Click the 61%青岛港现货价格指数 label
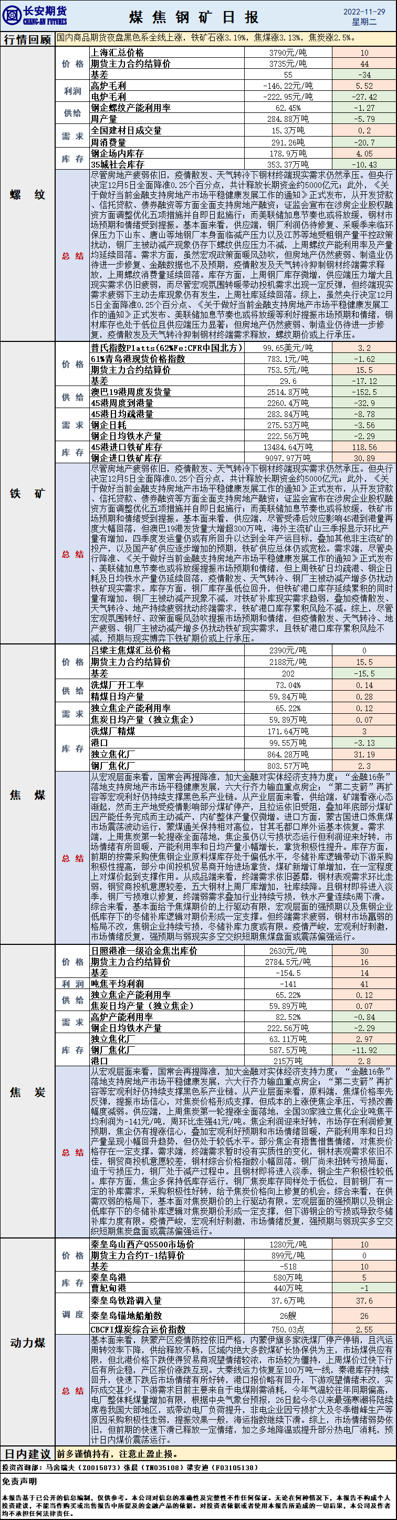397x1520 pixels. (138, 359)
